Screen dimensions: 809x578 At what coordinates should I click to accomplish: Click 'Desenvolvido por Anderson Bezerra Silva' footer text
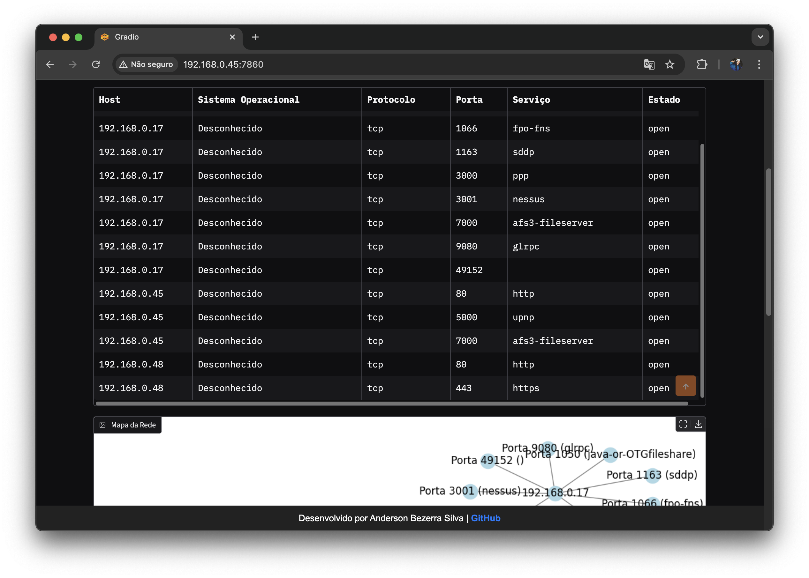pyautogui.click(x=381, y=518)
